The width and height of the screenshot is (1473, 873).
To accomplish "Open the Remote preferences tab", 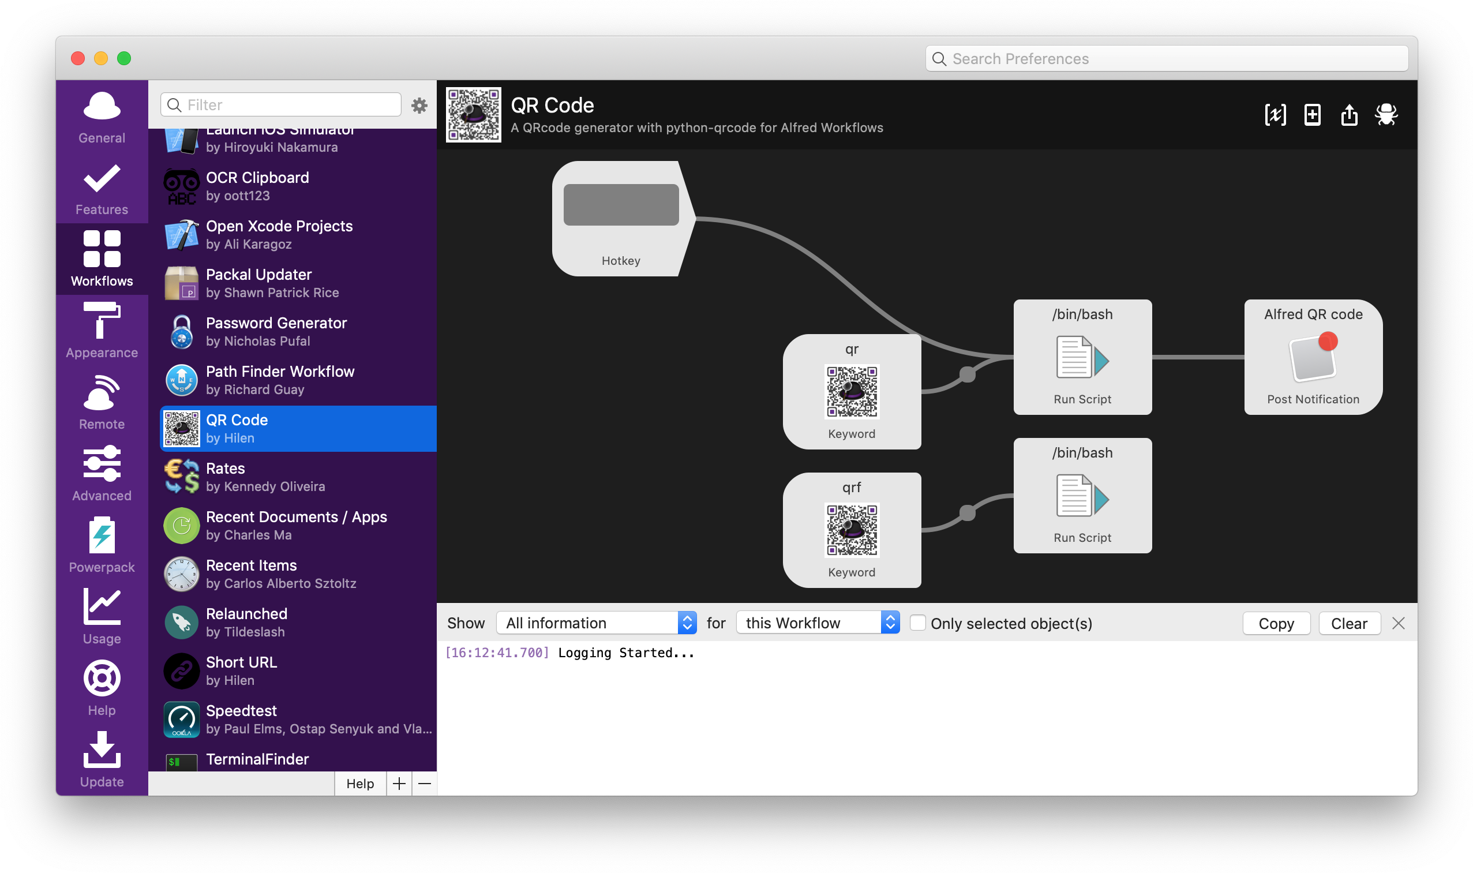I will (102, 402).
